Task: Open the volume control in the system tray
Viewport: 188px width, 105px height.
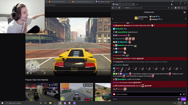Action: 175,103
